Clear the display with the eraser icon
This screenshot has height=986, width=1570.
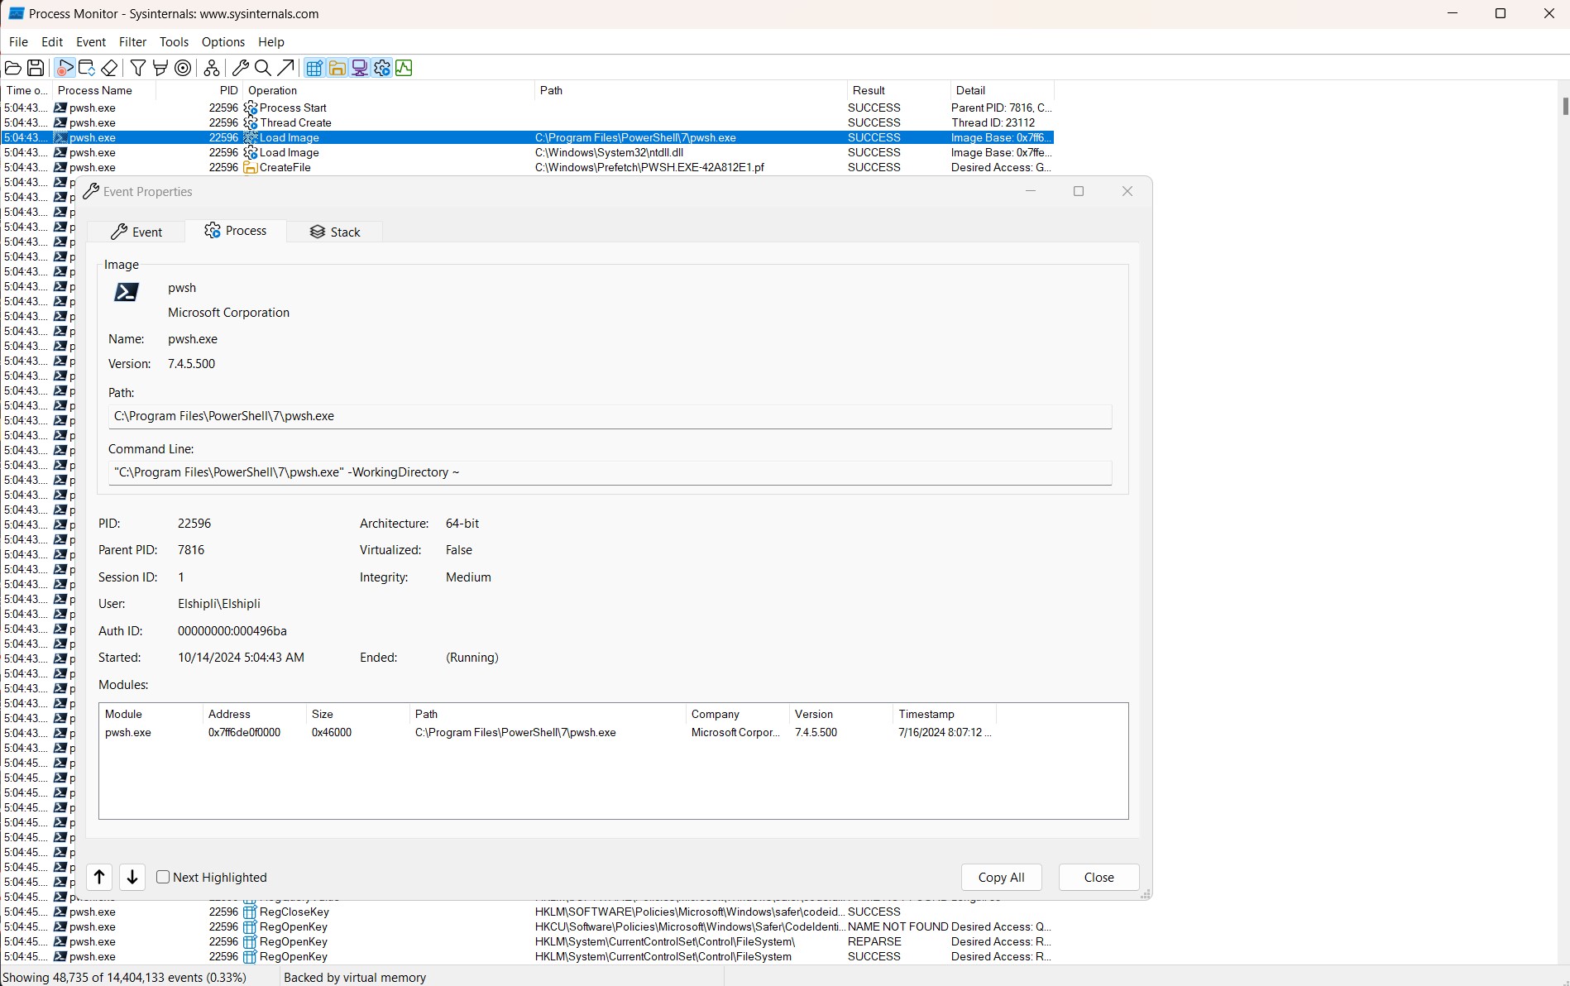109,68
